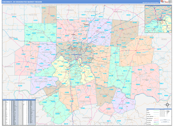Select the OWEN county label
Viewport: 174px width, 126px height.
(58, 113)
